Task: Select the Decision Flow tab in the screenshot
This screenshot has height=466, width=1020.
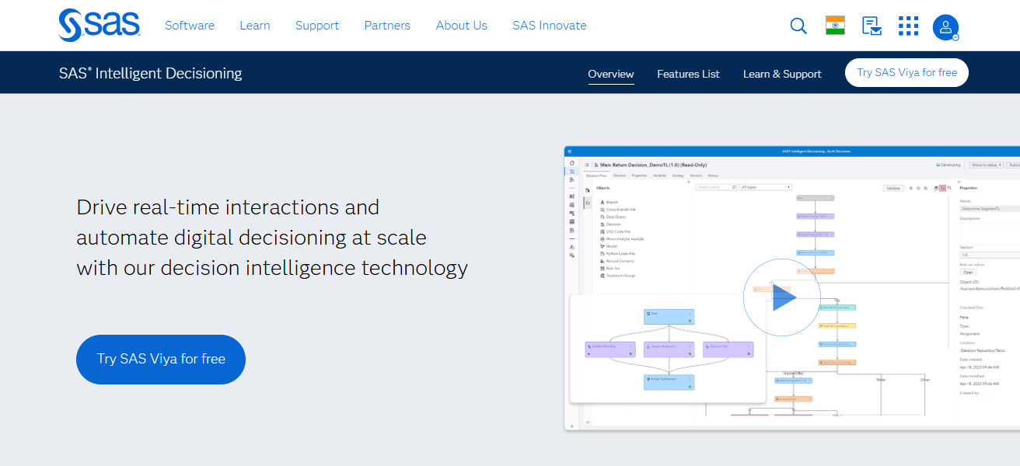Action: 596,174
